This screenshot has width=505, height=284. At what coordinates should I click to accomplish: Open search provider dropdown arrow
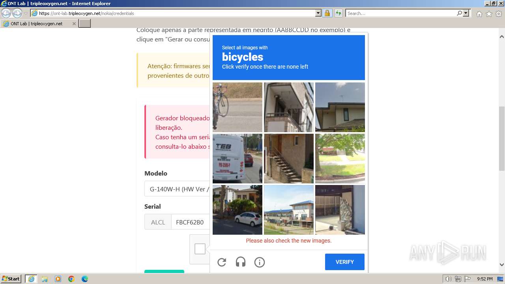pyautogui.click(x=466, y=13)
